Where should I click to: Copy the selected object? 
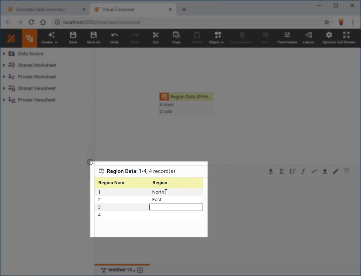pos(176,38)
